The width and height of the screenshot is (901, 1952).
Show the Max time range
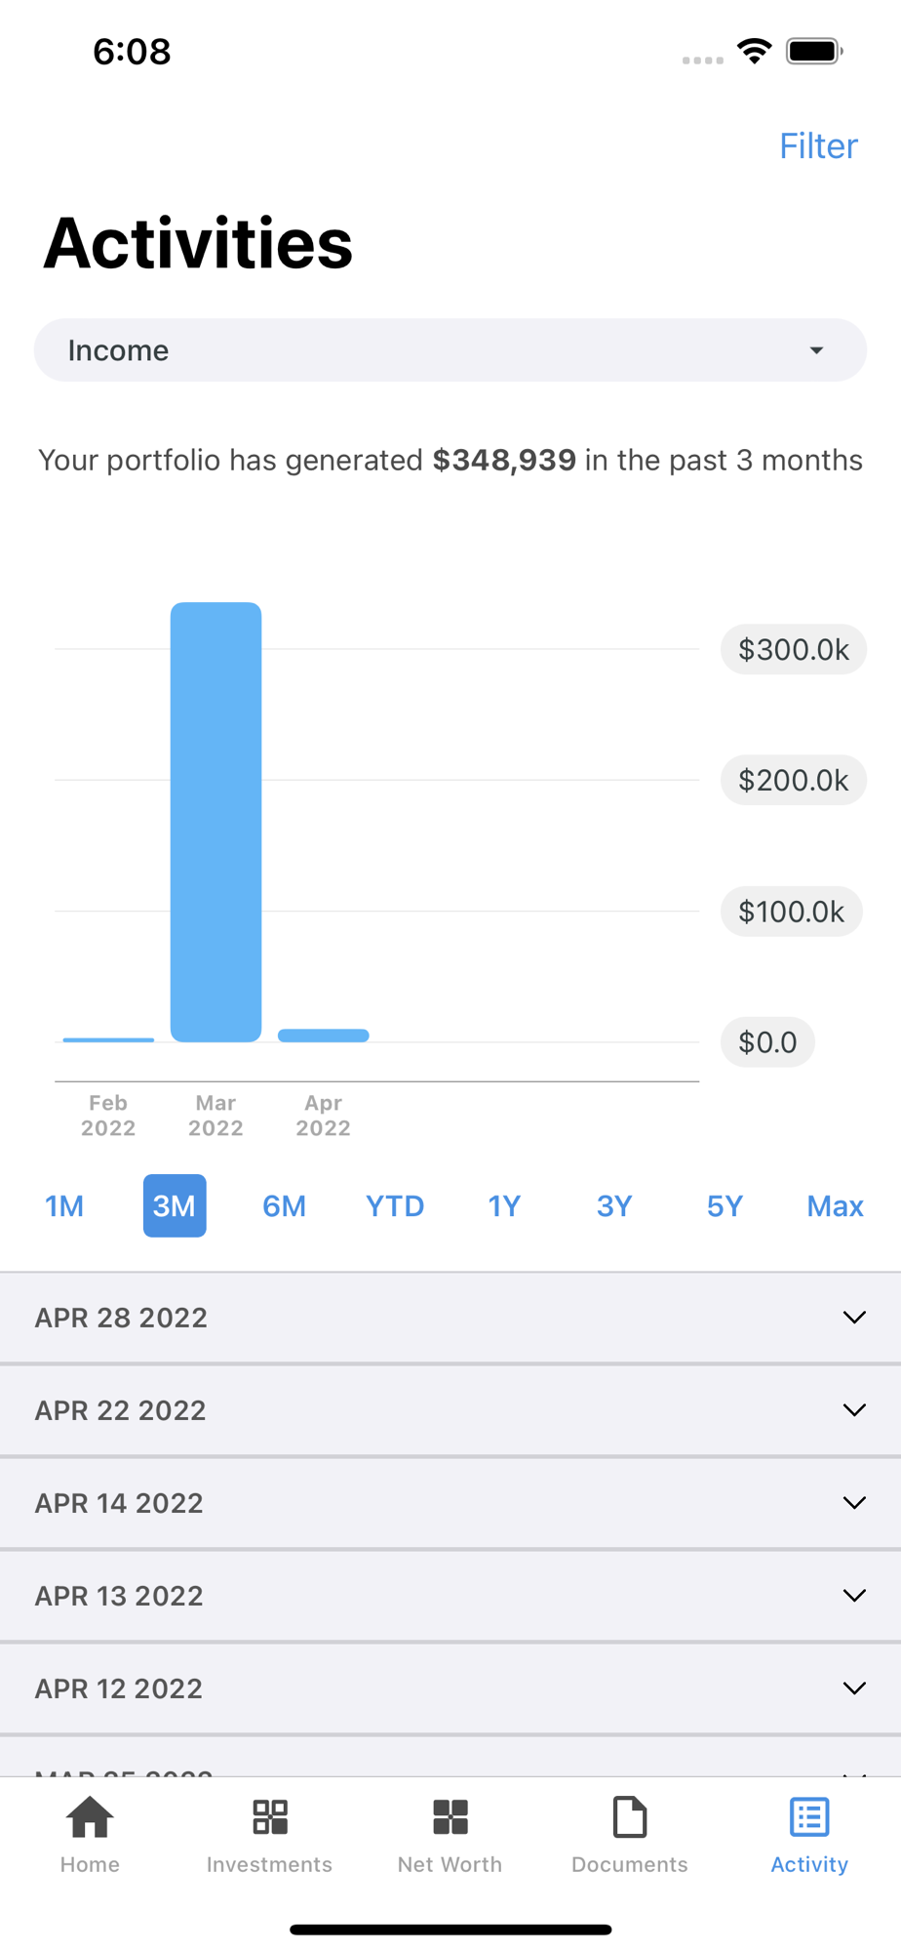pyautogui.click(x=835, y=1206)
